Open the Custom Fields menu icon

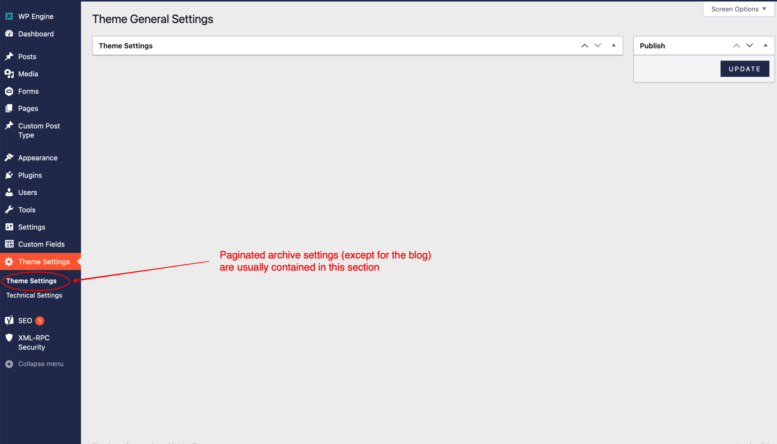pos(9,244)
